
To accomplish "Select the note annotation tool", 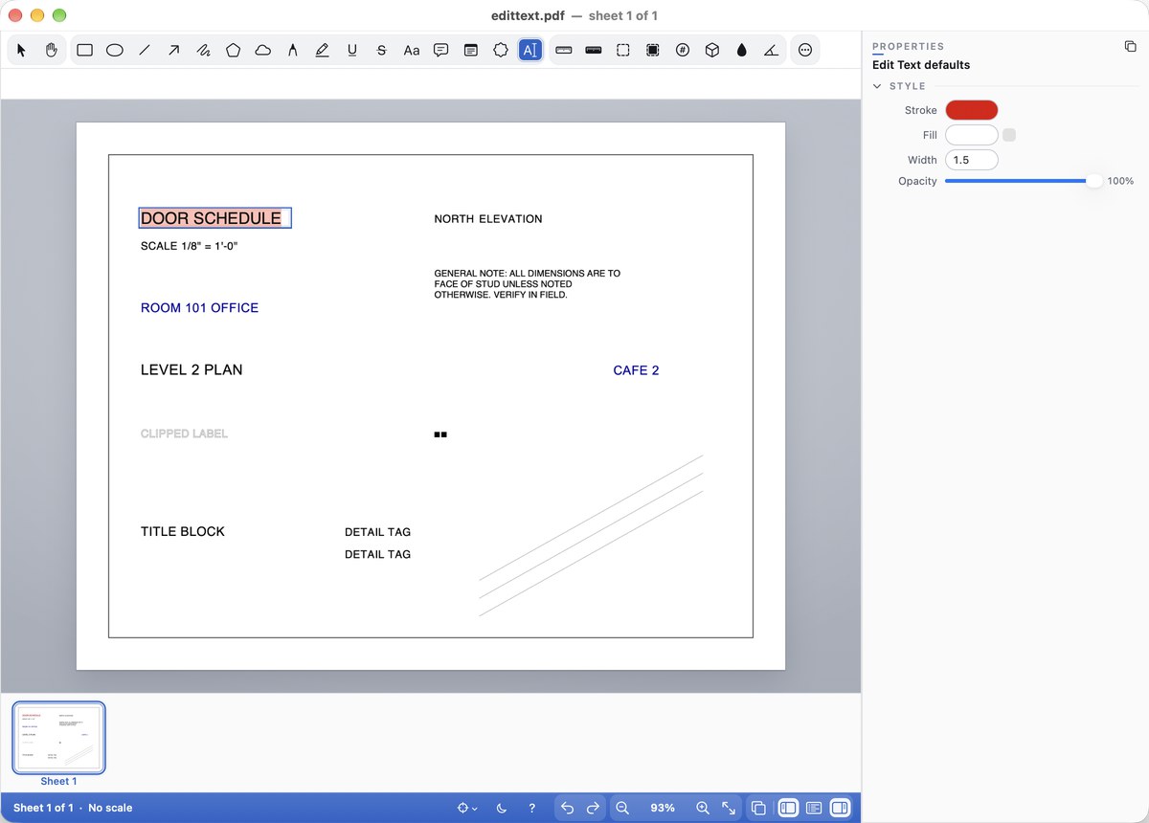I will [470, 51].
